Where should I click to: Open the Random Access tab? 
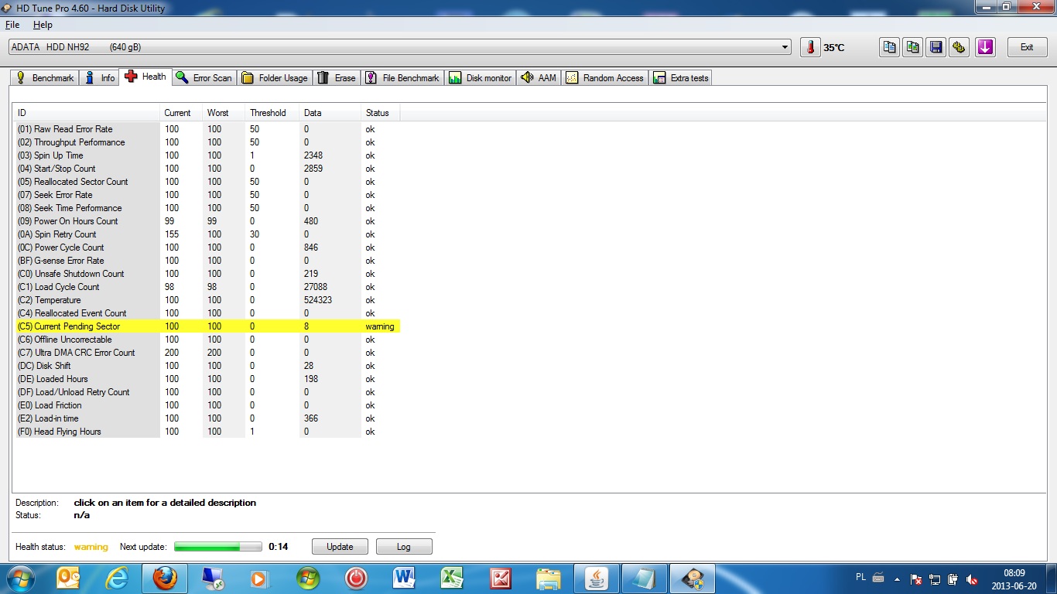point(605,78)
